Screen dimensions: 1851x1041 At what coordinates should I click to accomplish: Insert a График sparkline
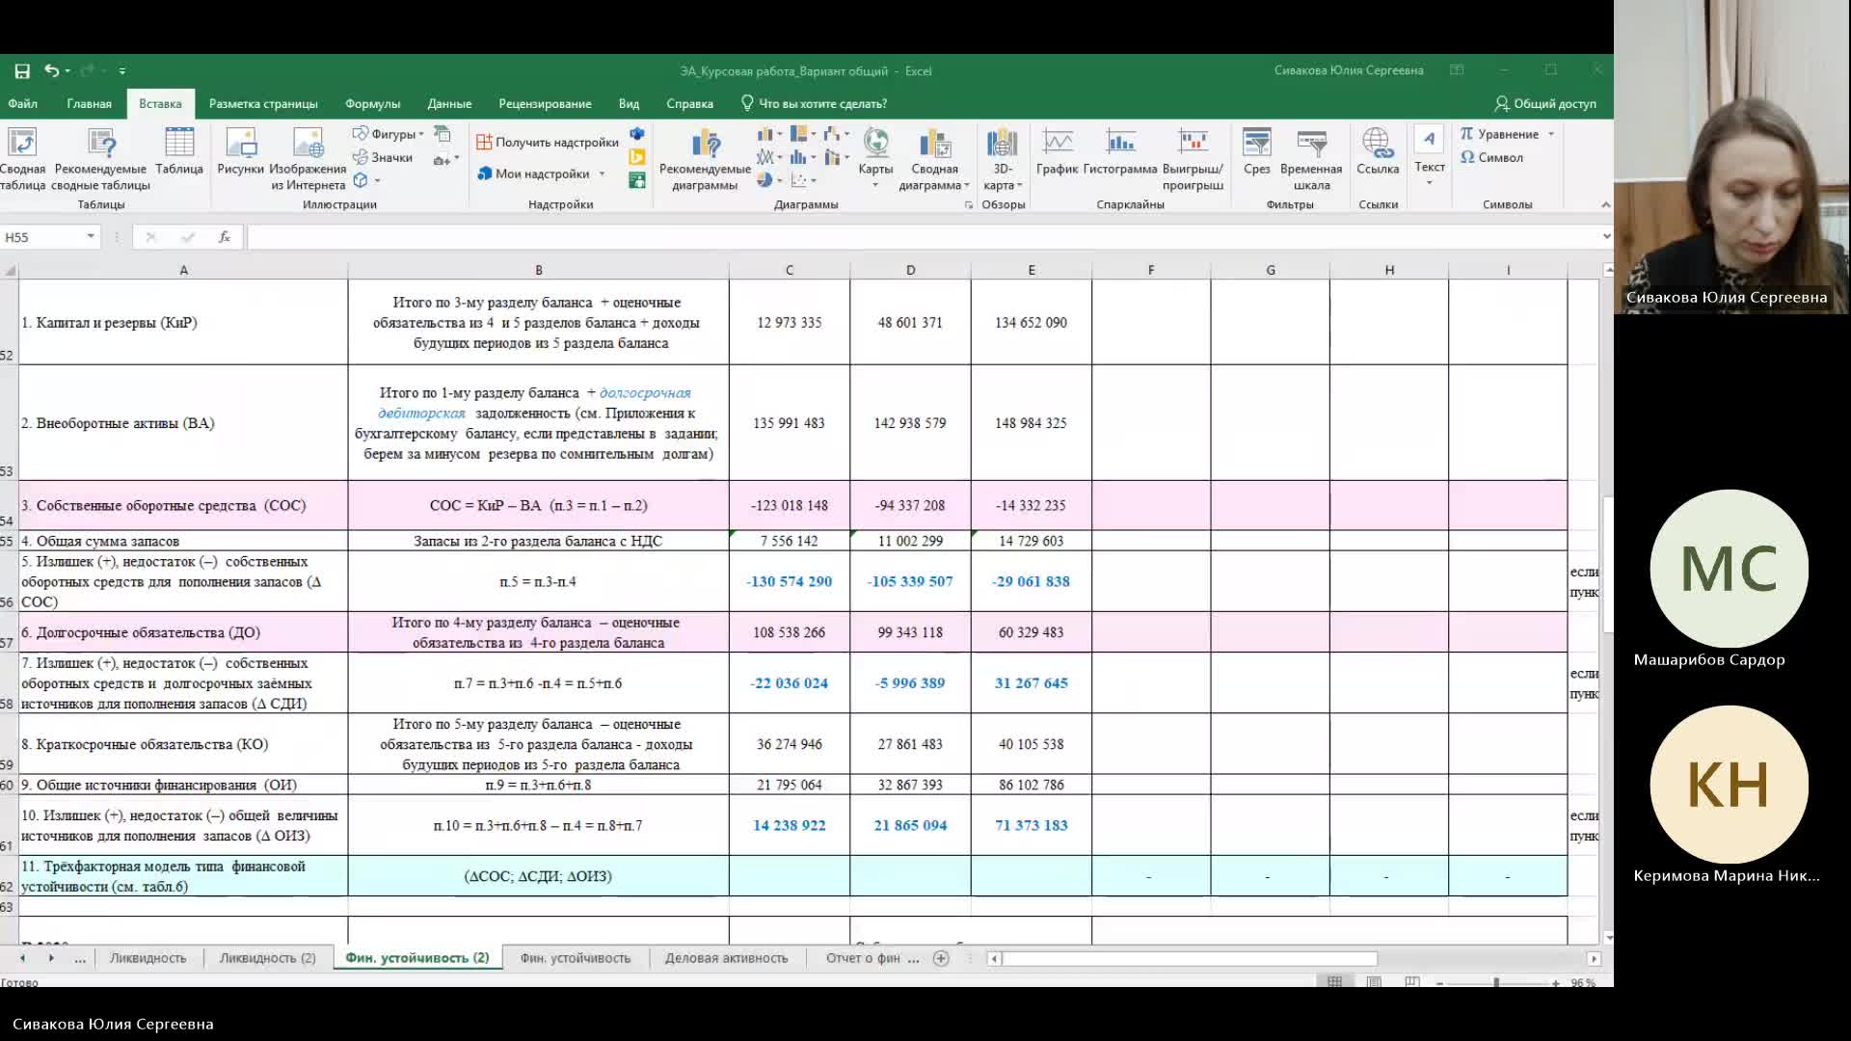coord(1057,152)
